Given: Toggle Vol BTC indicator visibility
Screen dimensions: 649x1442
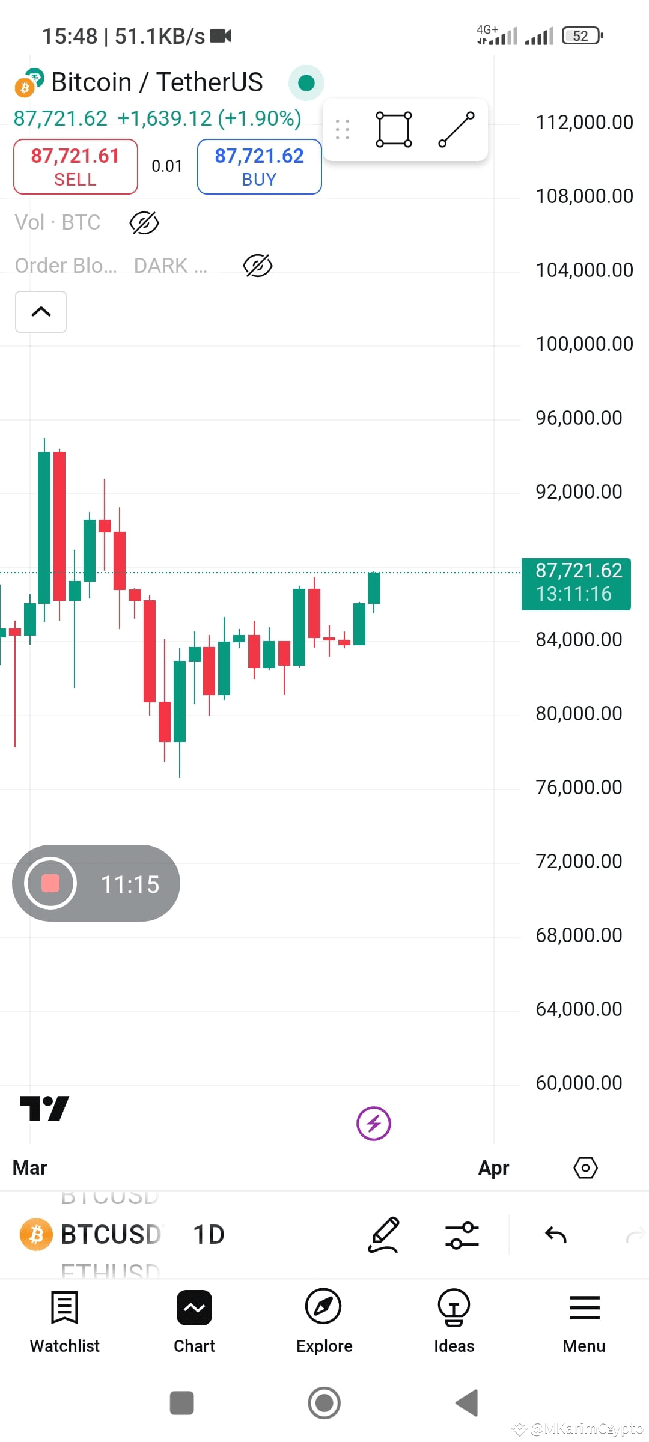Looking at the screenshot, I should (144, 223).
